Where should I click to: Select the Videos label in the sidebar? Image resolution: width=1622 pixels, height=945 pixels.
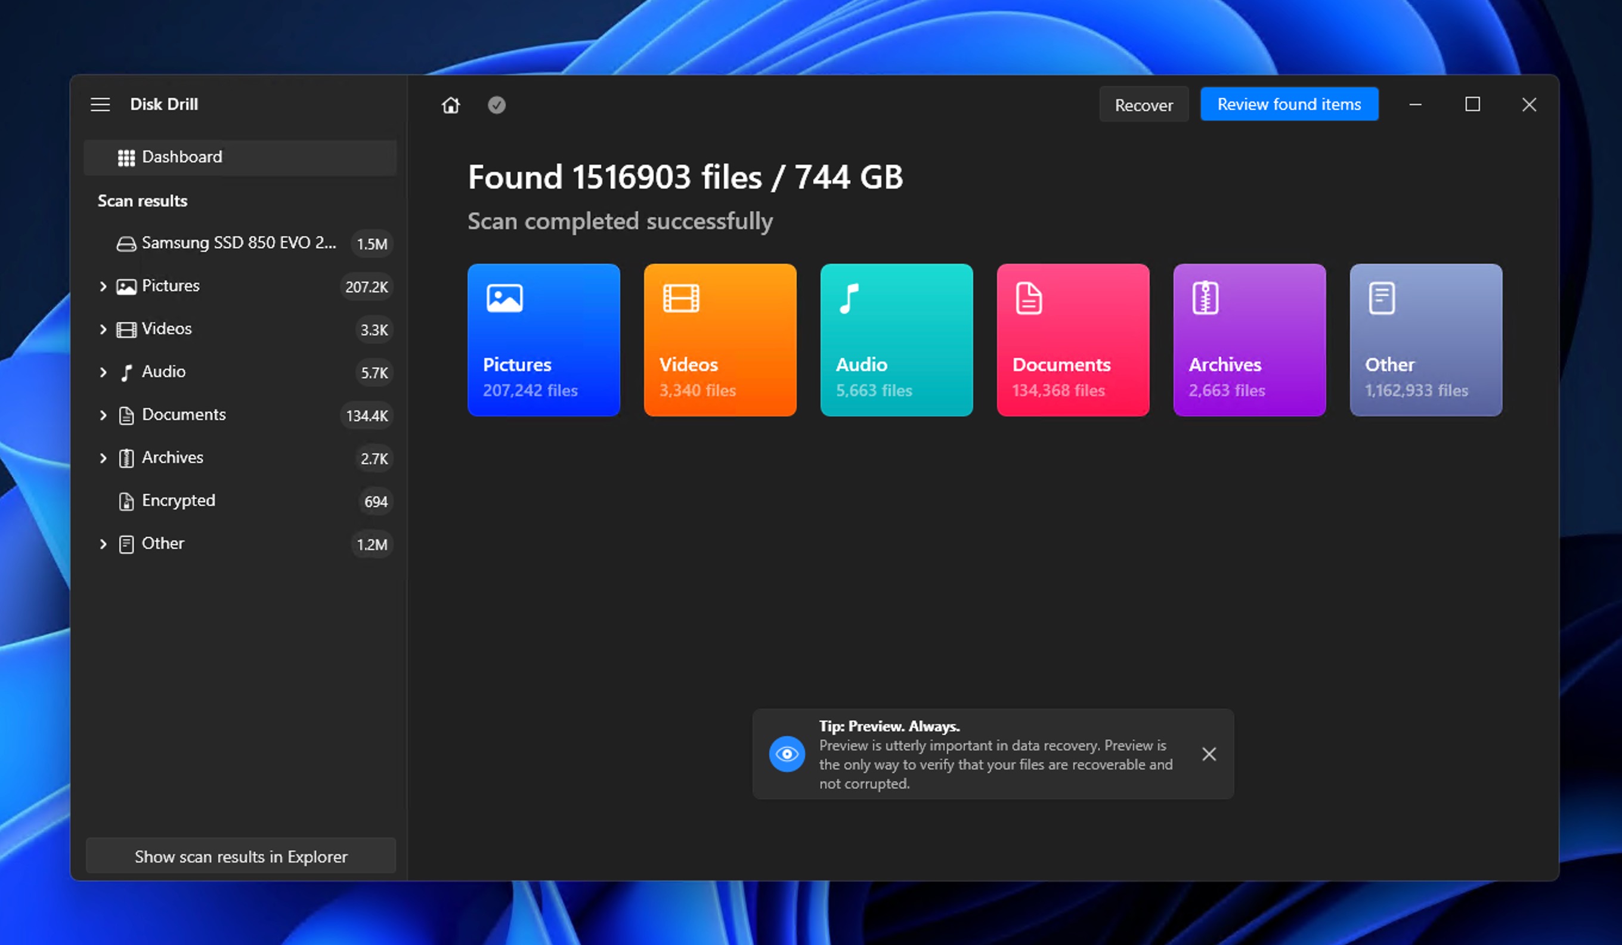[167, 328]
